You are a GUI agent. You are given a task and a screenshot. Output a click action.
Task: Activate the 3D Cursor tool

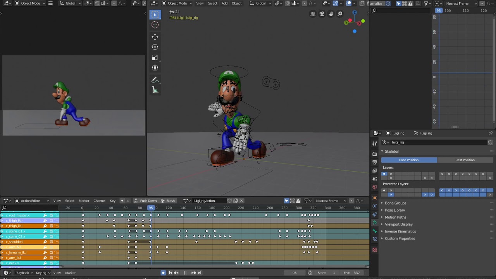(x=155, y=25)
